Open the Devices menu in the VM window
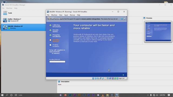The image size is (173, 97). pos(72,15)
